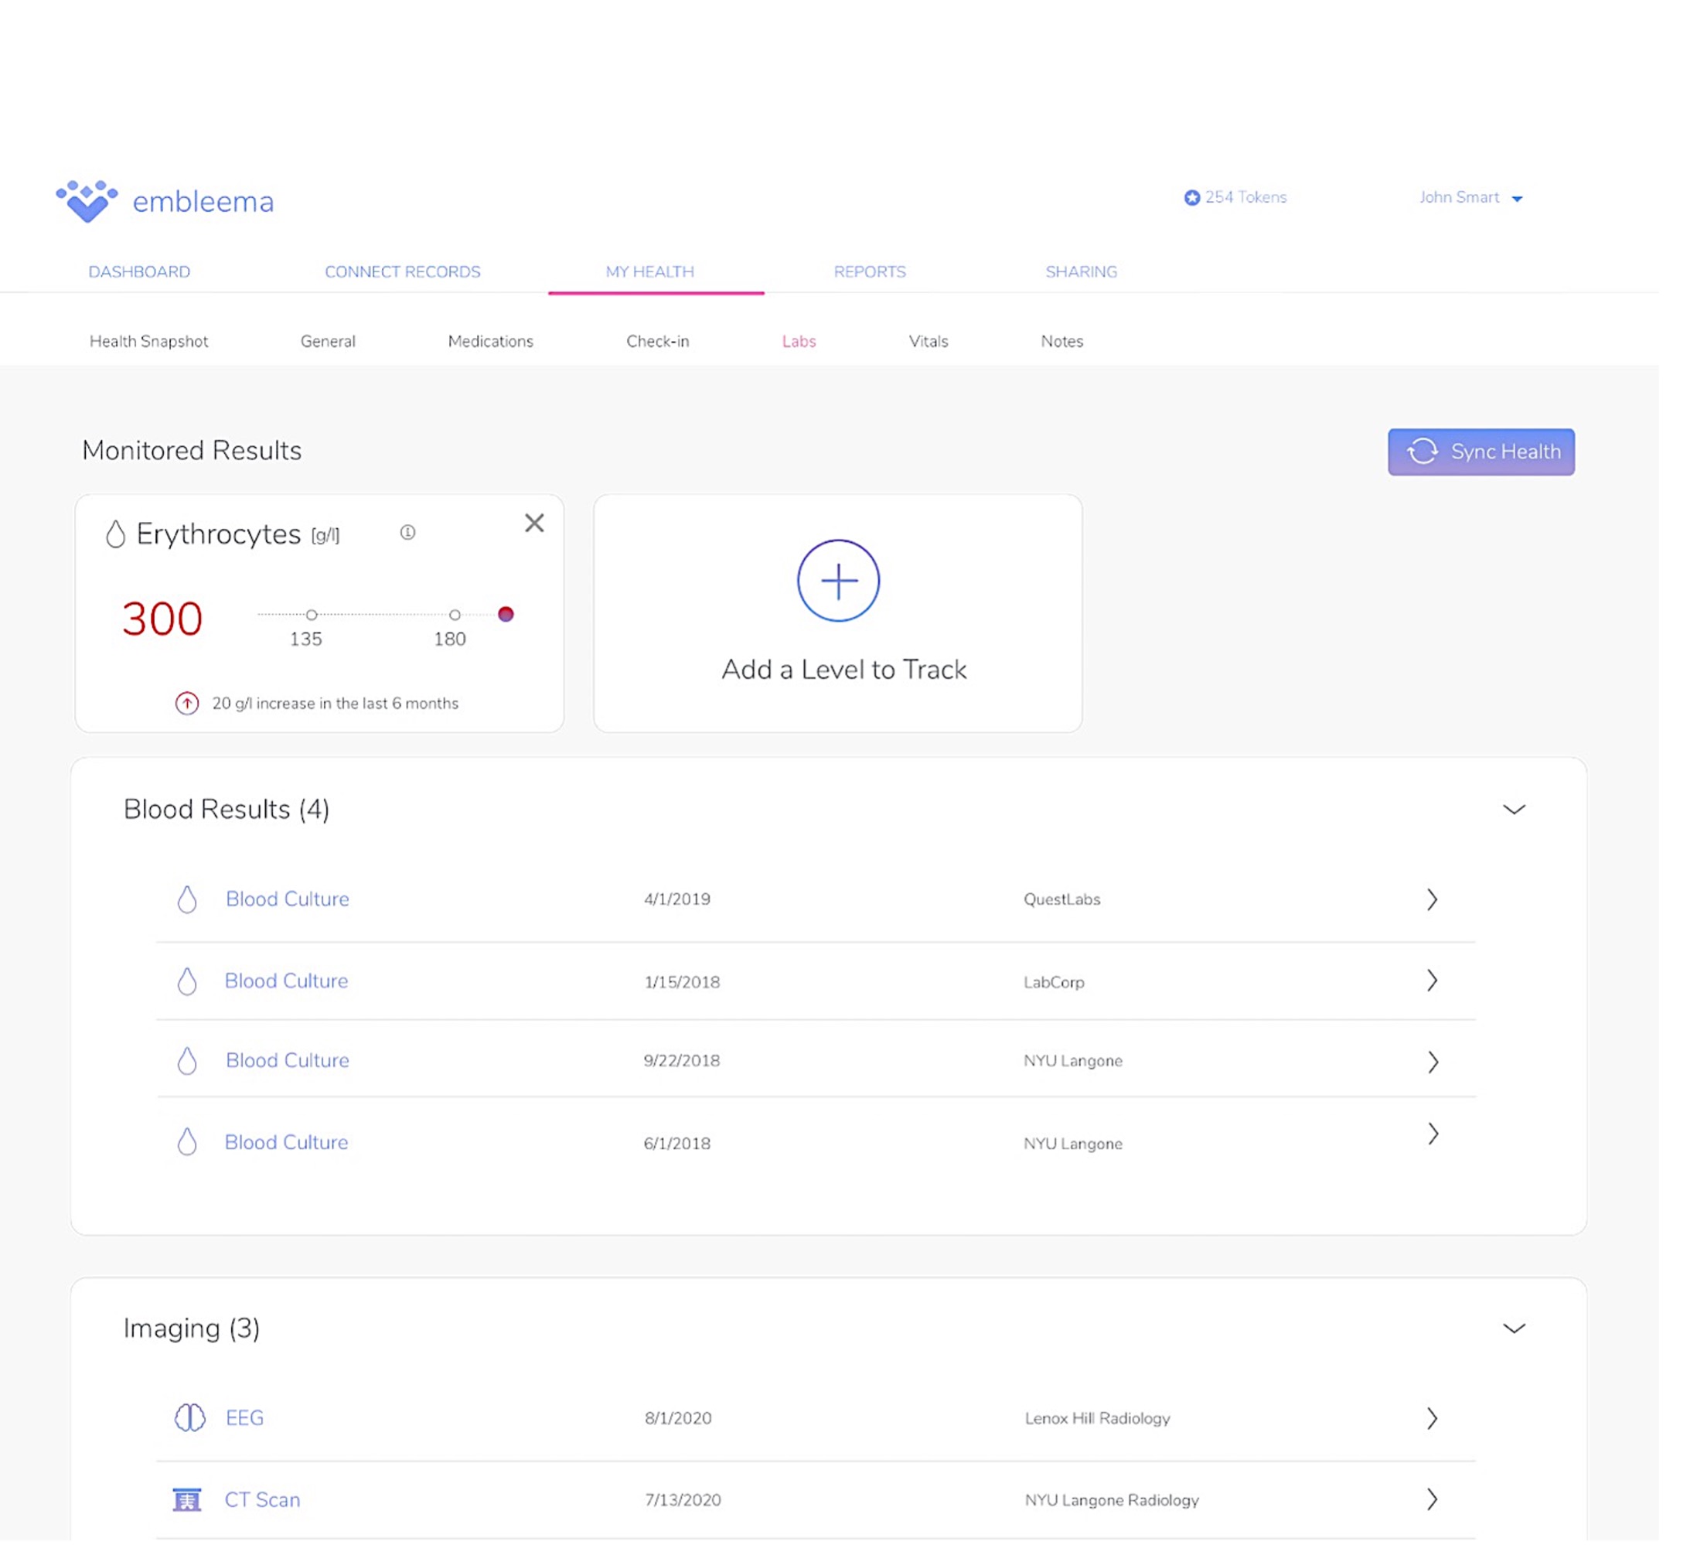Open the 4/1/2019 Blood Culture details arrow
Image resolution: width=1697 pixels, height=1545 pixels.
click(1432, 899)
